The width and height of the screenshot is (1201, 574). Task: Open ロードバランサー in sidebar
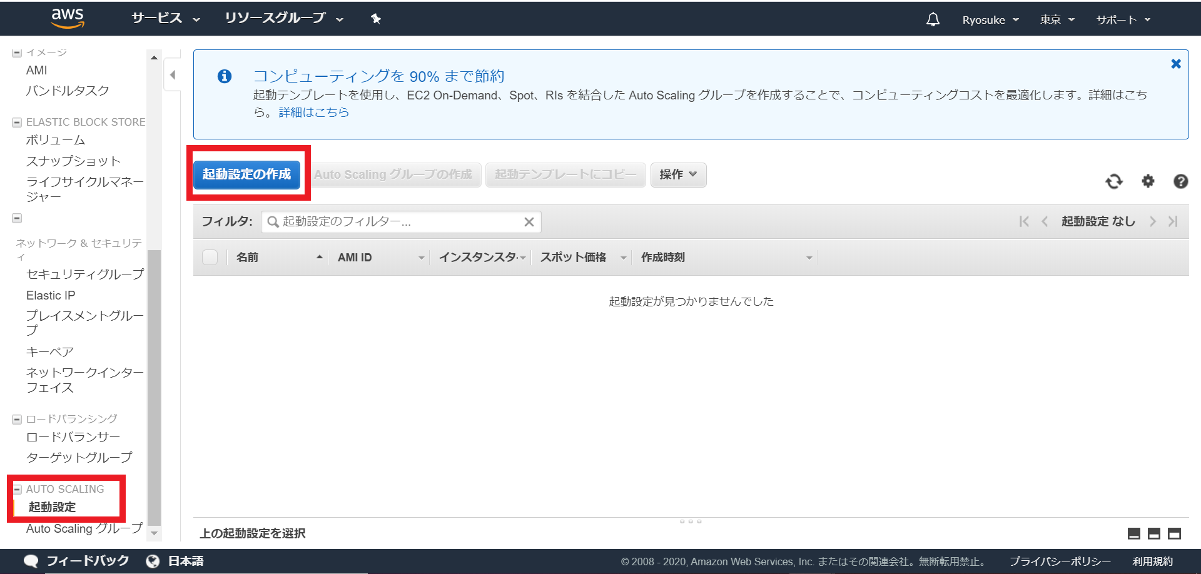[73, 437]
